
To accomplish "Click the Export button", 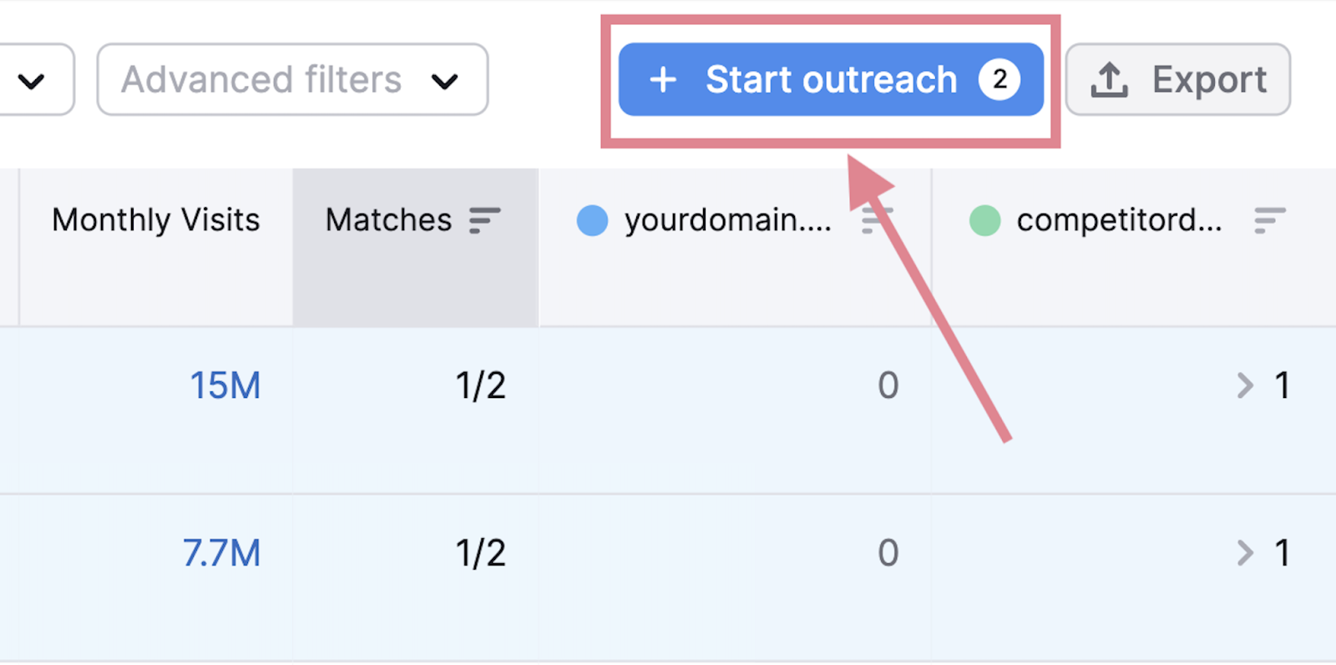I will [1177, 79].
